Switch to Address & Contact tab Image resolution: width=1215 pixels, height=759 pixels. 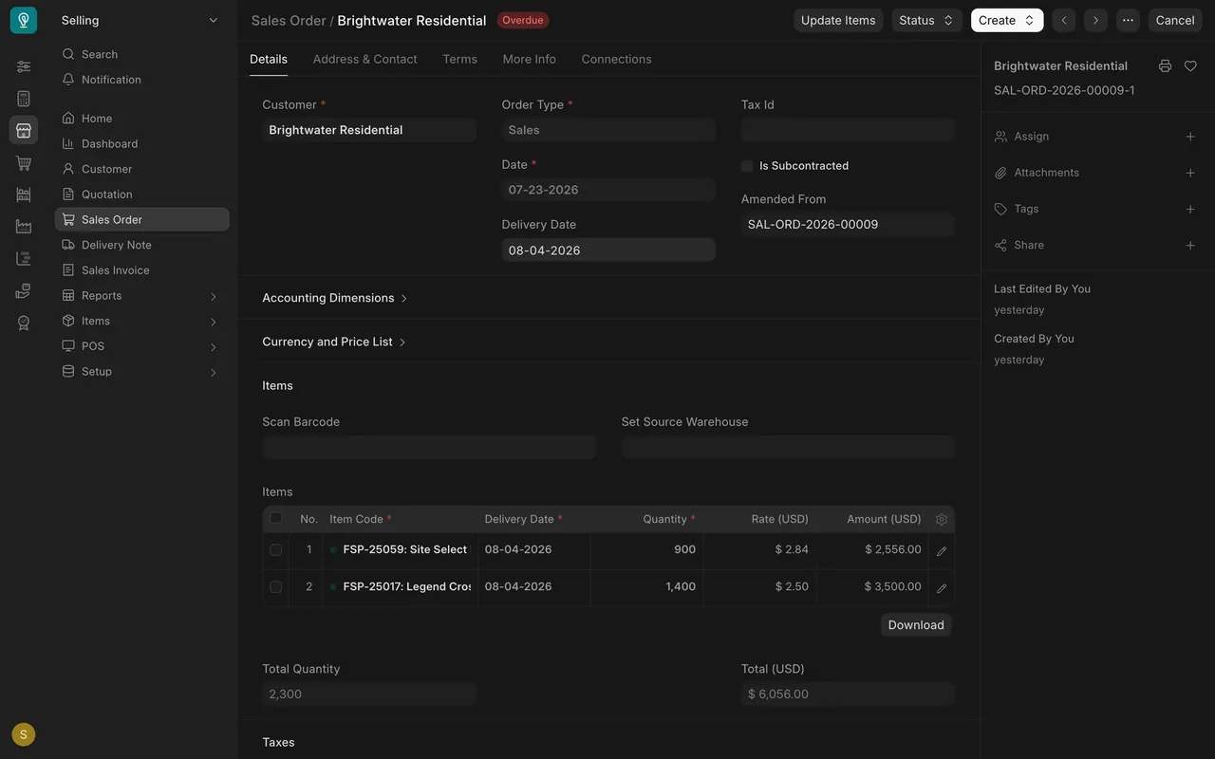tap(364, 59)
